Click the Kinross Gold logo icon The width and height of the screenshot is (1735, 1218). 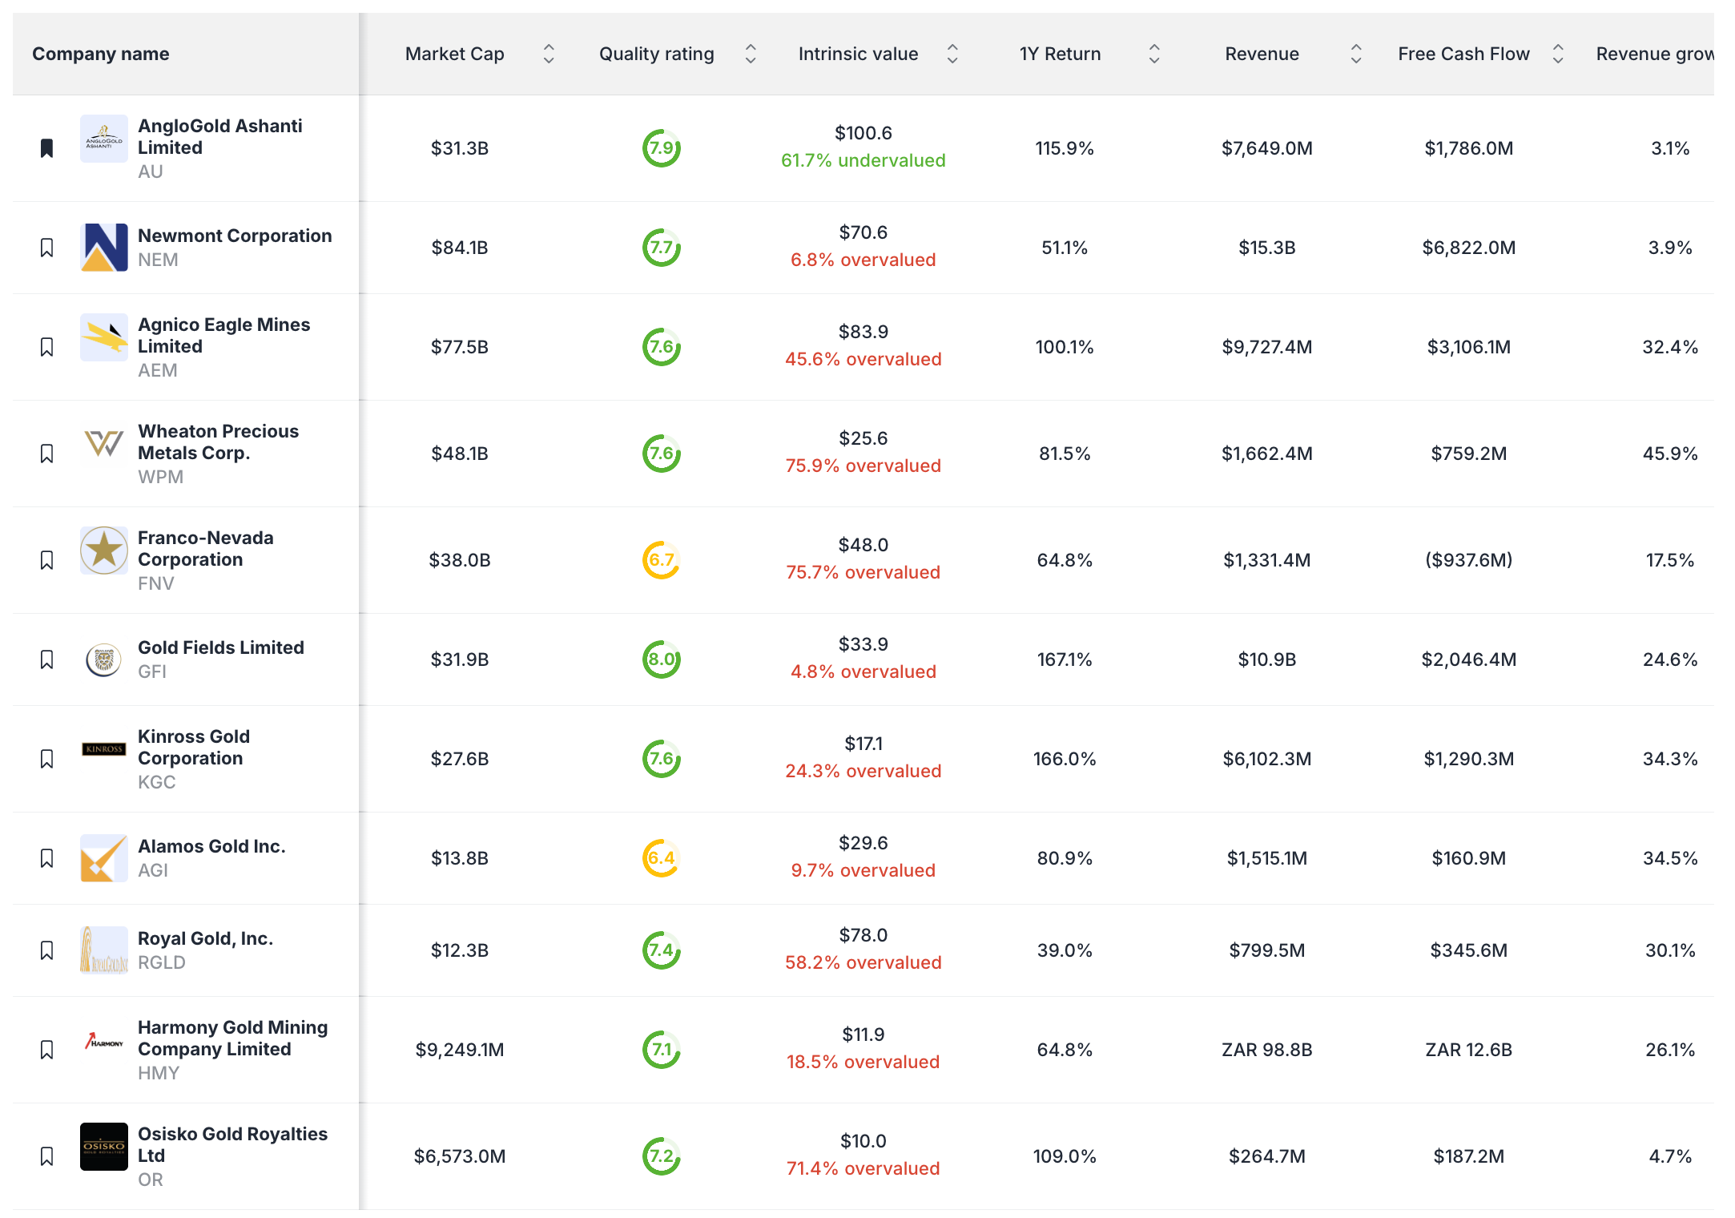click(x=103, y=749)
